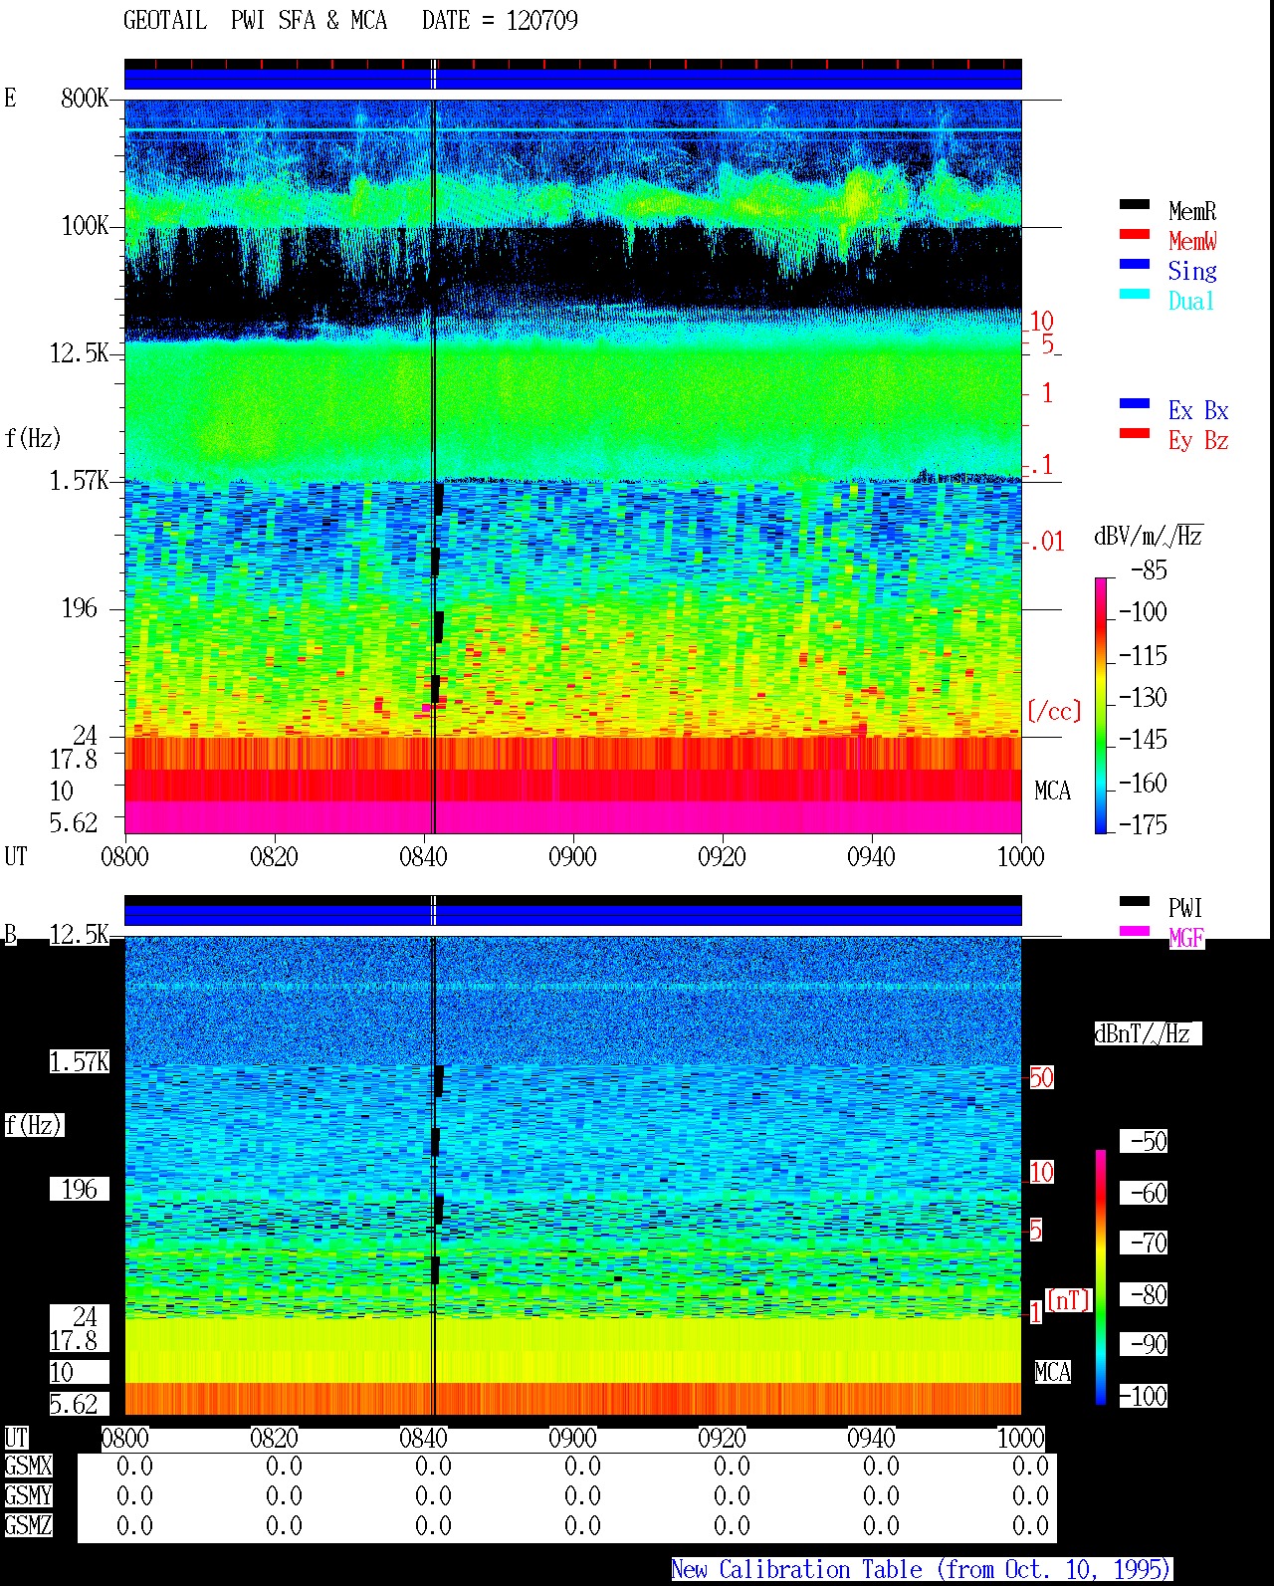
Task: Click the DATE = 120709 label
Action: [x=500, y=21]
